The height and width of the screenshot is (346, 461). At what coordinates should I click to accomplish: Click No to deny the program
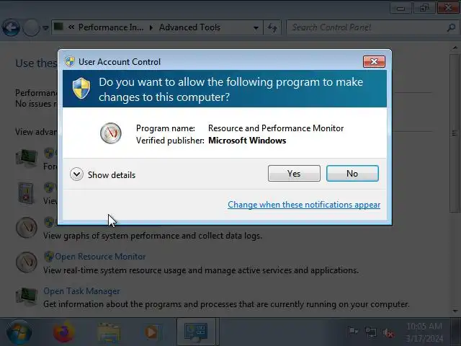click(352, 173)
